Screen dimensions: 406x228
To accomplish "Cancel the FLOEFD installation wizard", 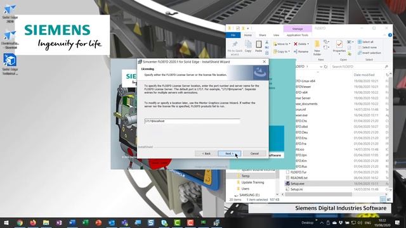I will [x=254, y=153].
